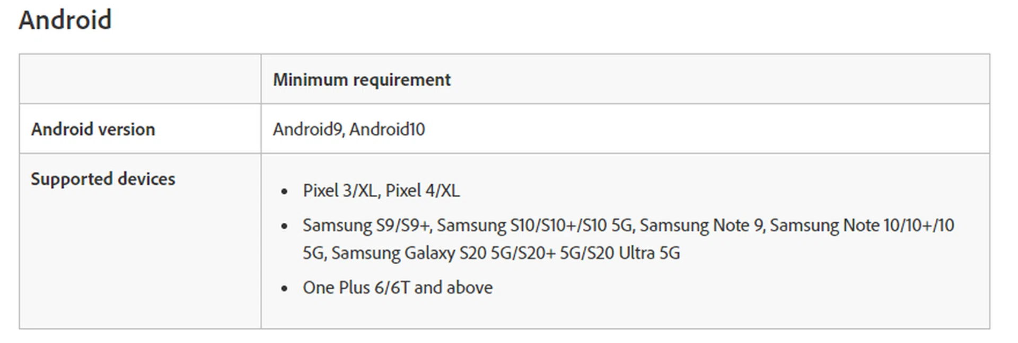Image resolution: width=1018 pixels, height=343 pixels.
Task: Click the bullet before One Plus 6/6T
Action: click(285, 288)
